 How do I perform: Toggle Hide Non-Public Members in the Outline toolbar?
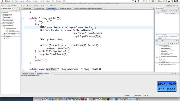(175, 43)
